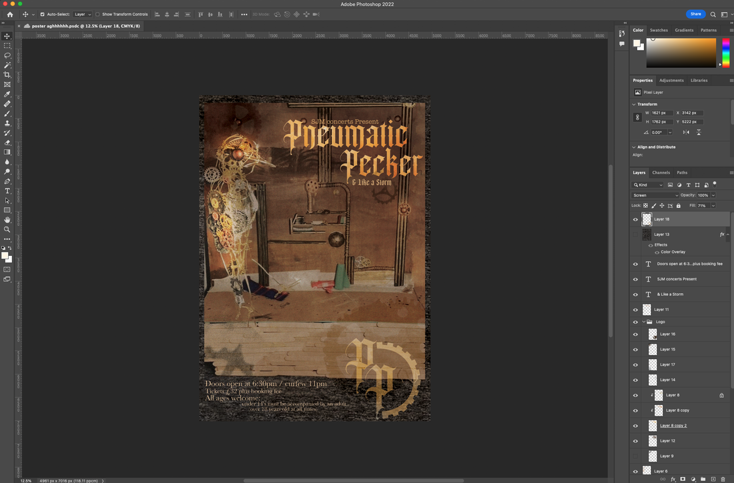
Task: Switch to the Gradients tab
Action: point(684,30)
